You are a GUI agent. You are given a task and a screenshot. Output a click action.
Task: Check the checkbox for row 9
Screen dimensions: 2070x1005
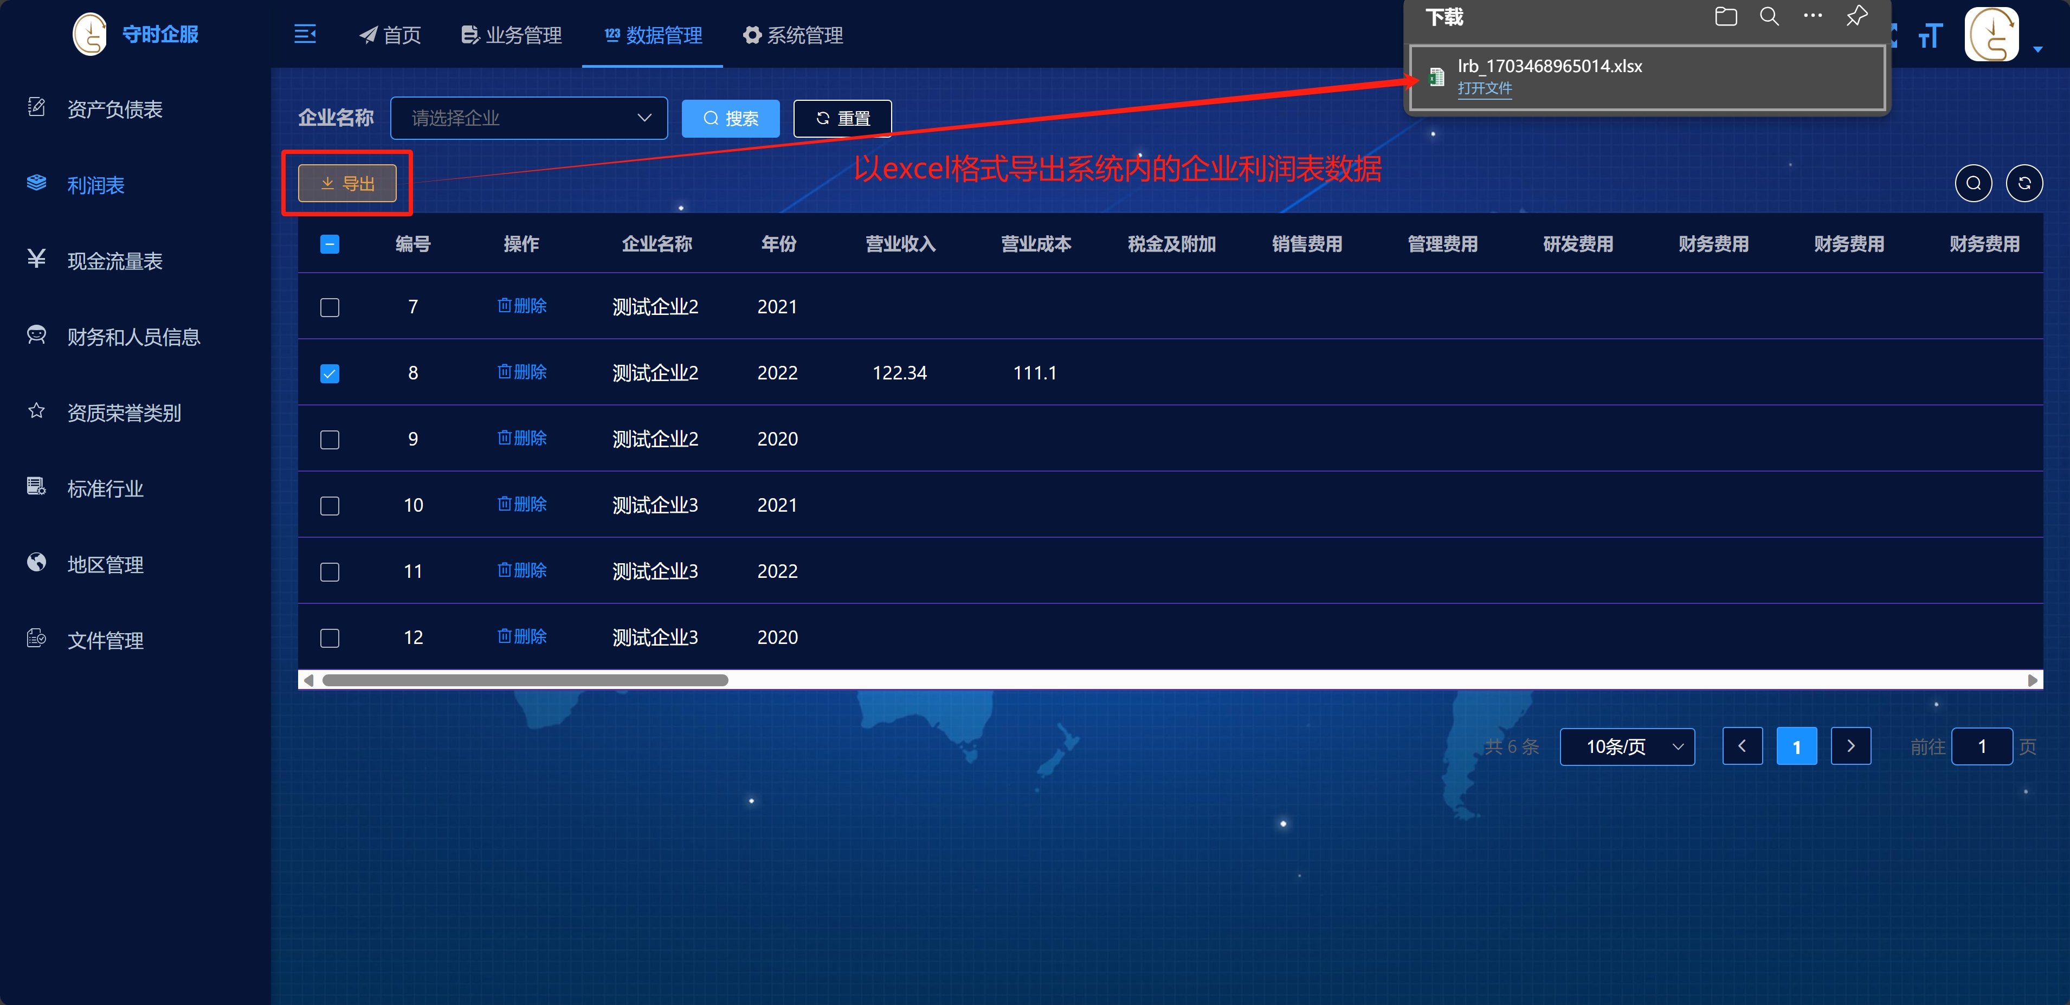[330, 440]
